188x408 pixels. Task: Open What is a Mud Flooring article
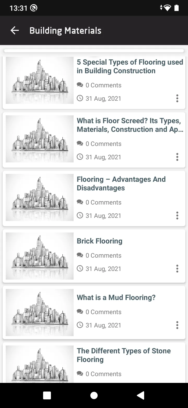(x=116, y=298)
